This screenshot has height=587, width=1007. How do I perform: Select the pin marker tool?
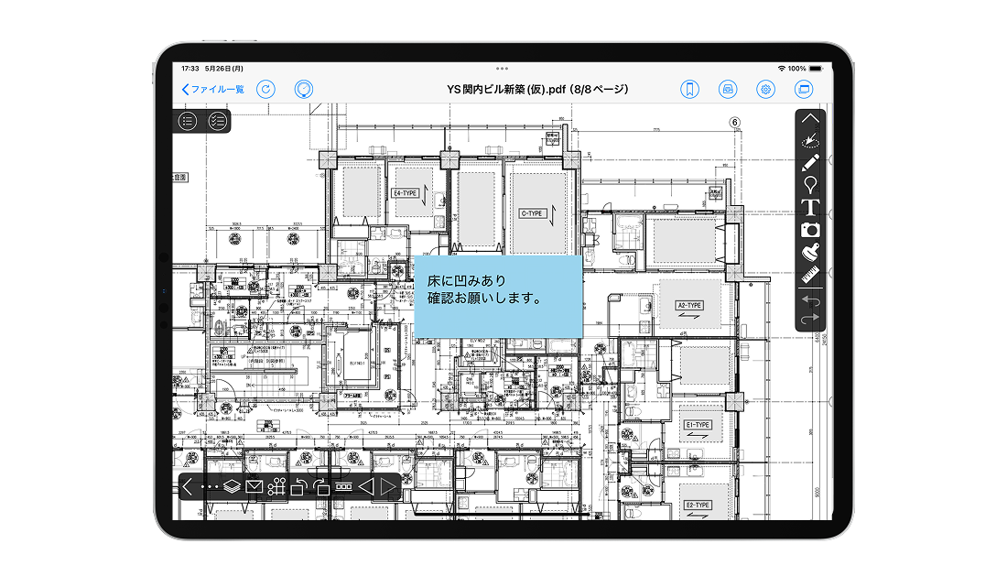tap(810, 185)
